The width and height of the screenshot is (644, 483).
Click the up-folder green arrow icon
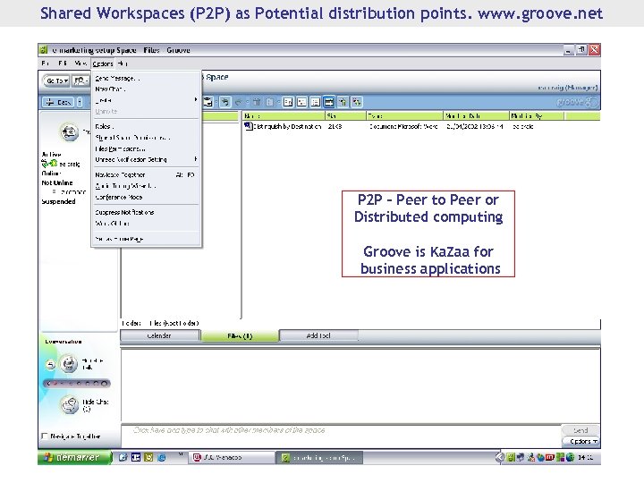(343, 102)
